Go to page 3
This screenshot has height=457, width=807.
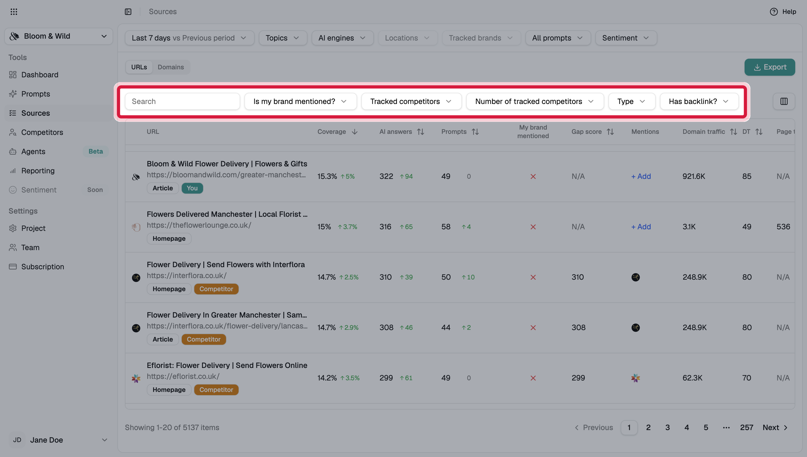[x=667, y=427]
